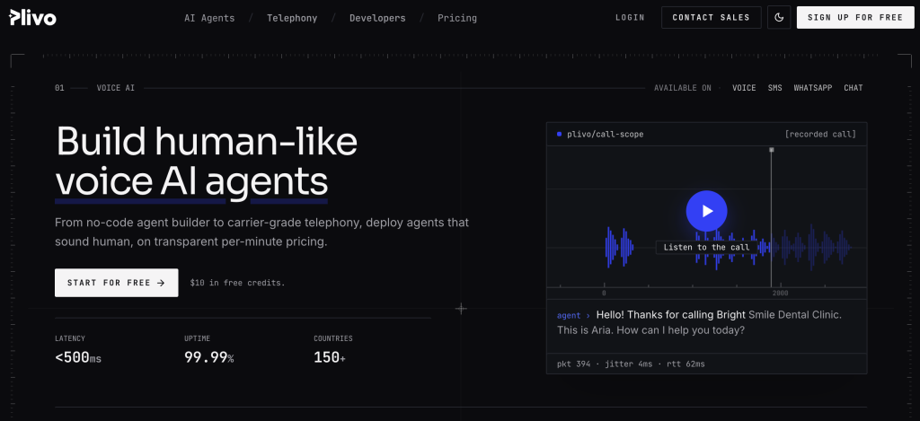Click the first waveform burst at 0
This screenshot has width=920, height=421.
(619, 248)
